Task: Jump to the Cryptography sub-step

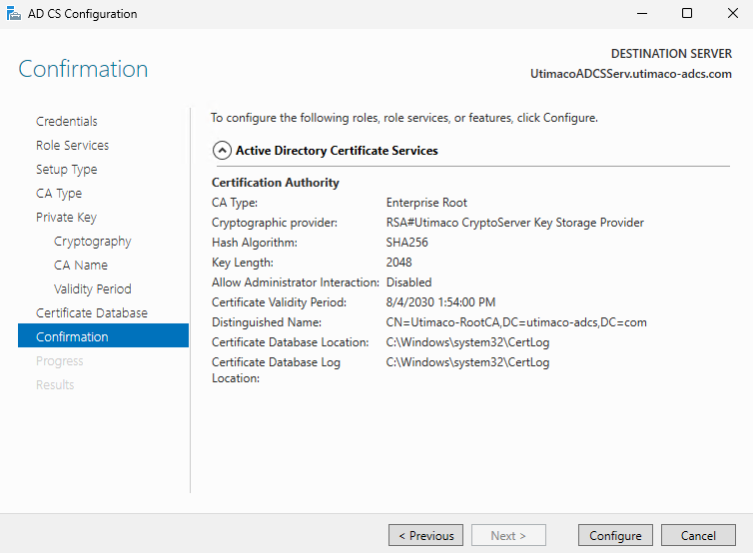Action: (x=92, y=242)
